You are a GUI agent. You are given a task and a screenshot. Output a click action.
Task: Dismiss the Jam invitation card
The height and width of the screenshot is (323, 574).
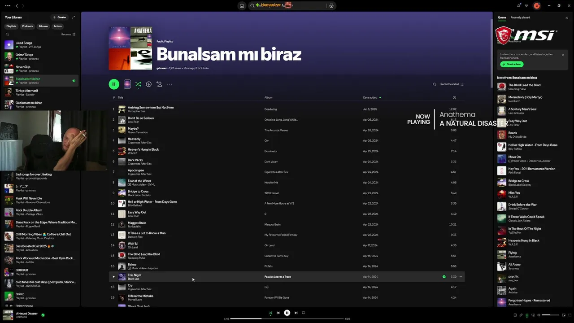pyautogui.click(x=563, y=55)
